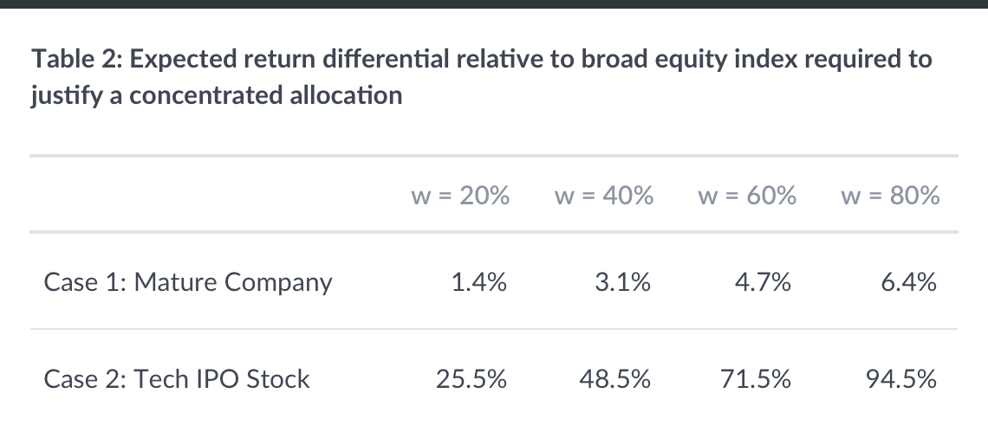Screen dimensions: 988x445
Task: Select the Case 2: Tech IPO Stock row label
Action: (176, 378)
